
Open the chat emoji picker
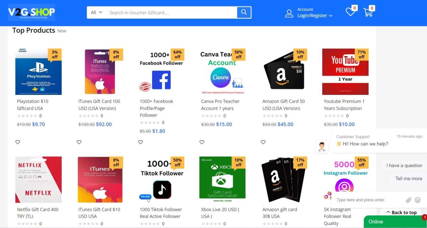(418, 200)
